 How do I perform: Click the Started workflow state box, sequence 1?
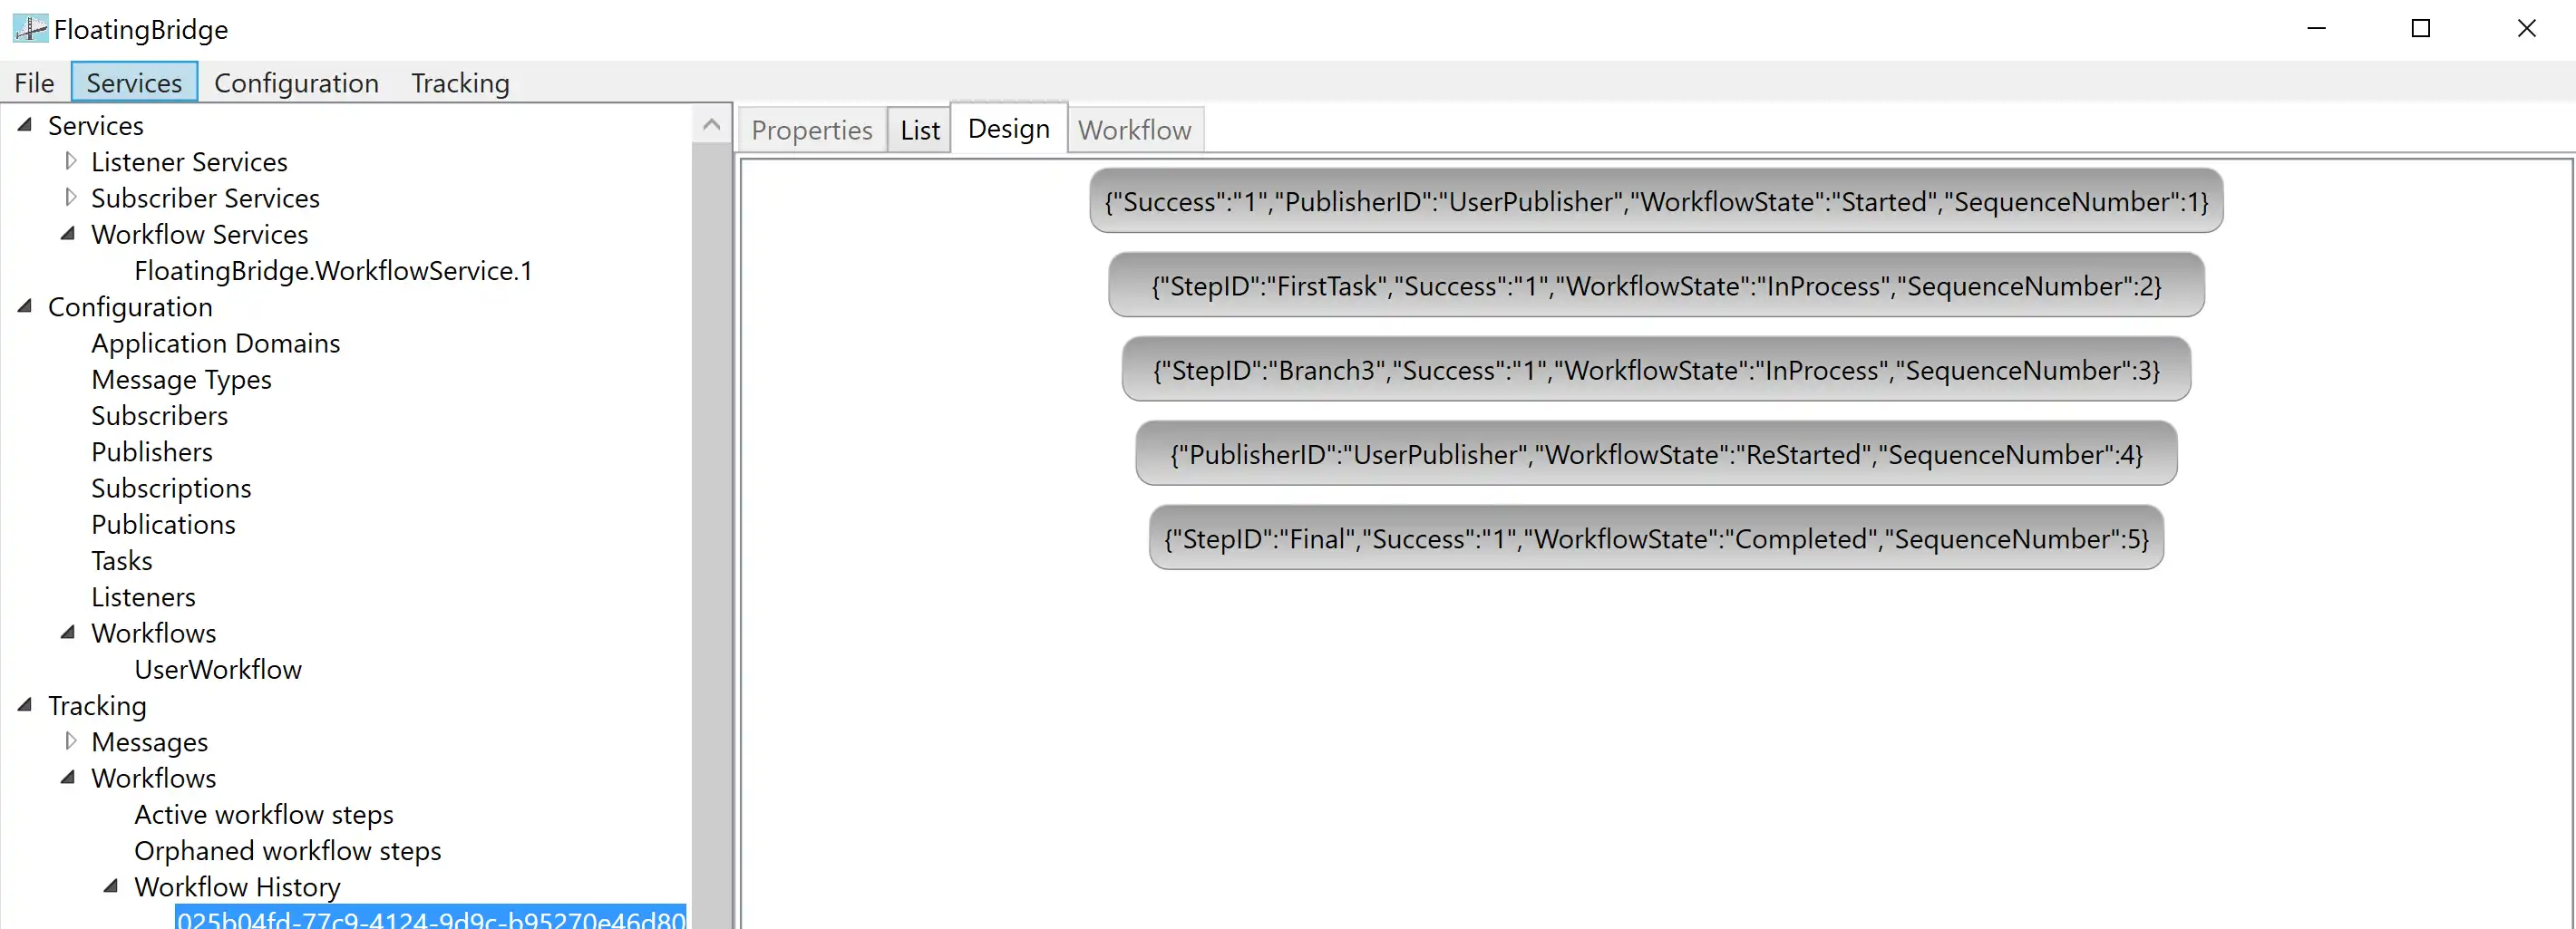[1656, 201]
